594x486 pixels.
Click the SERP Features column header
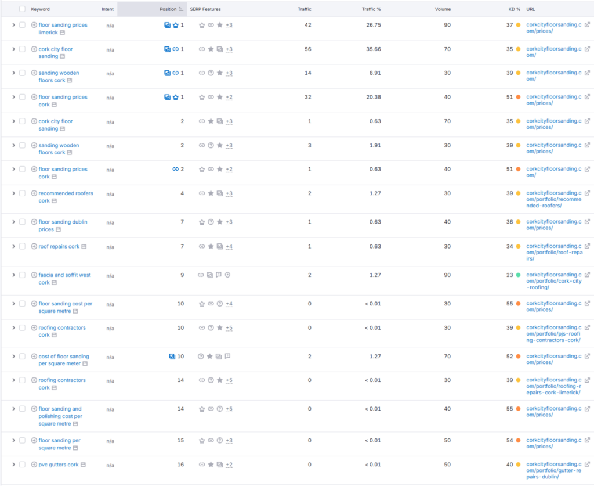[205, 9]
